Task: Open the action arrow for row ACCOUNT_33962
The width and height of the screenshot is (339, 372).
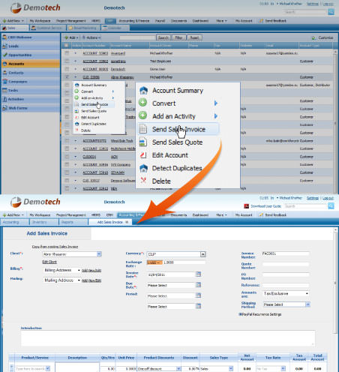Action: pyautogui.click(x=76, y=61)
